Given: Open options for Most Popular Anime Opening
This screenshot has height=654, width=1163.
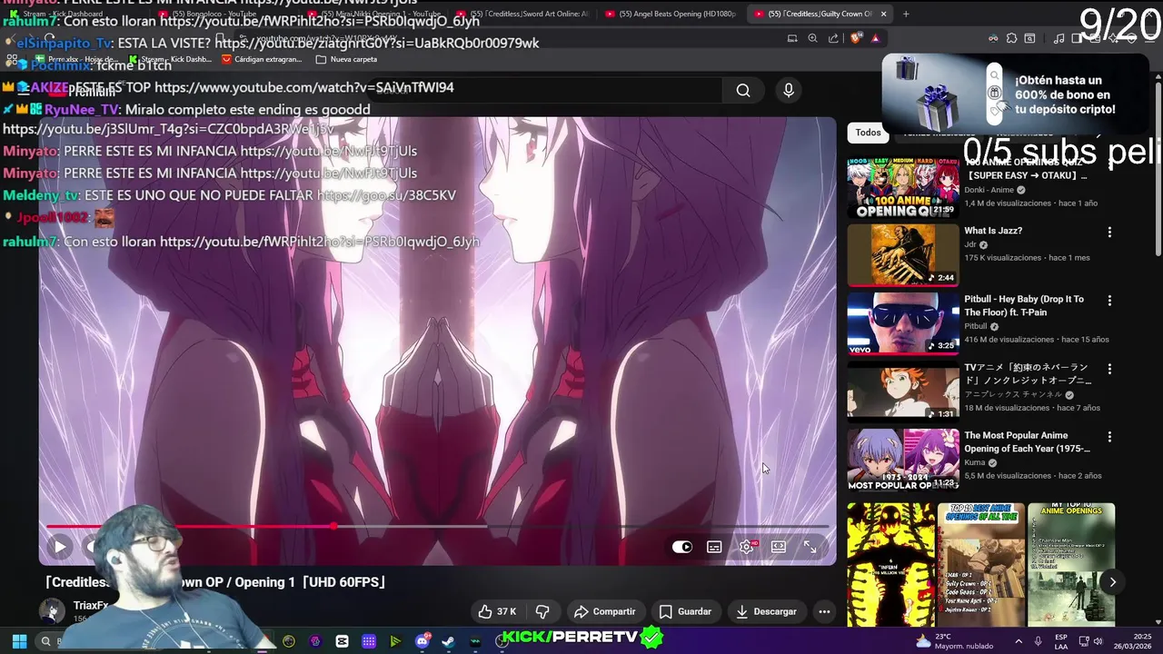Looking at the screenshot, I should [x=1109, y=437].
